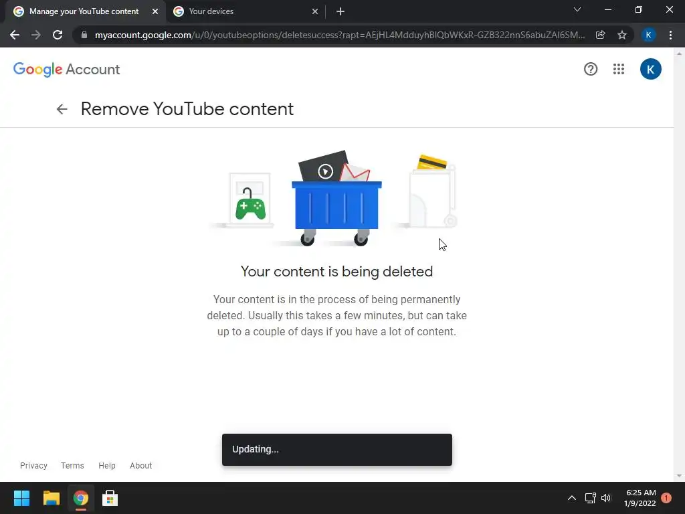Select the Manage your YouTube content tab

click(x=86, y=11)
